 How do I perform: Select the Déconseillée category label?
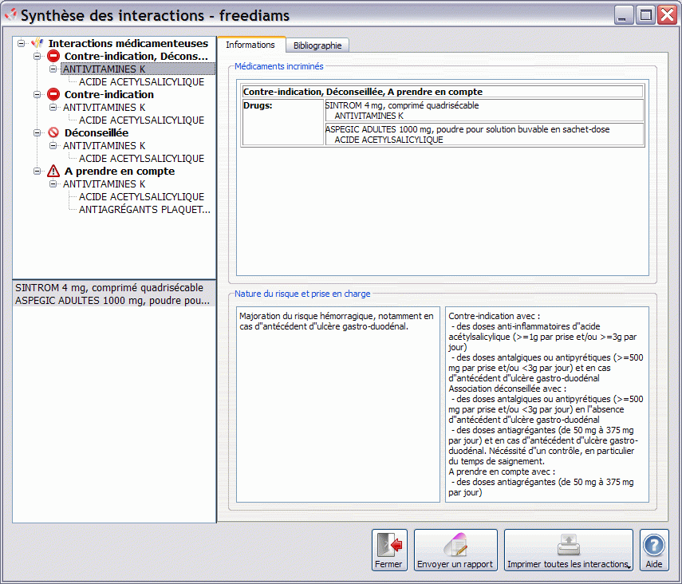(97, 132)
